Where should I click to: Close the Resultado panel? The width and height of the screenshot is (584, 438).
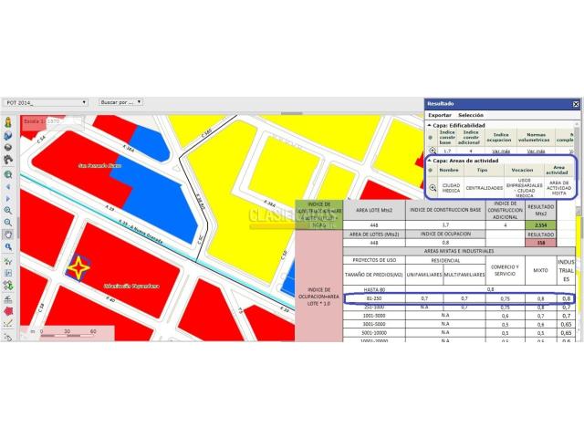[x=575, y=104]
